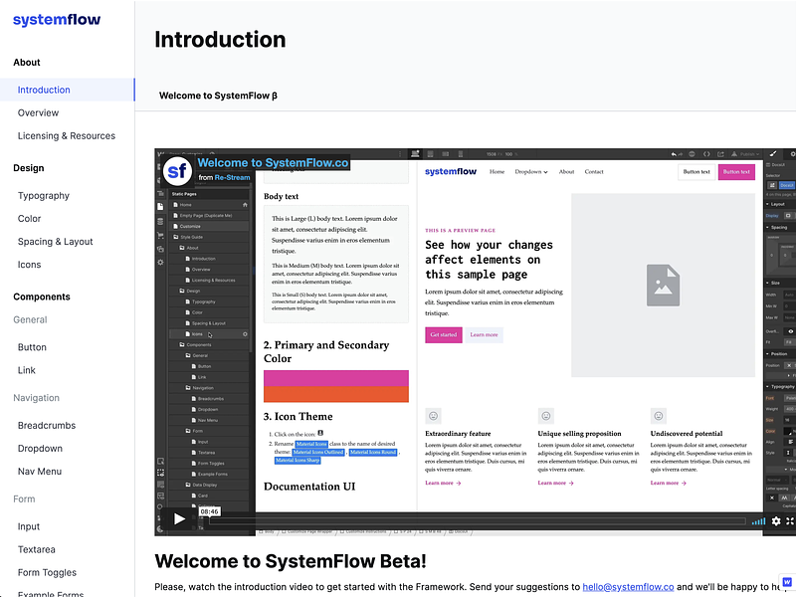Image resolution: width=796 pixels, height=597 pixels.
Task: Open the Textarea form page
Action: (x=37, y=549)
